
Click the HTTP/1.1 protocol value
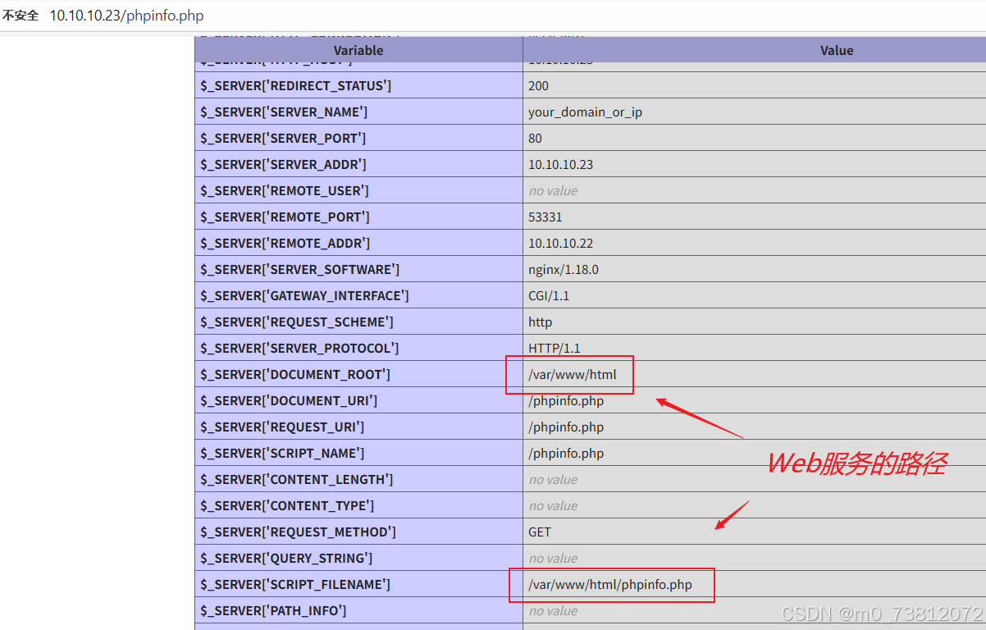(x=554, y=348)
